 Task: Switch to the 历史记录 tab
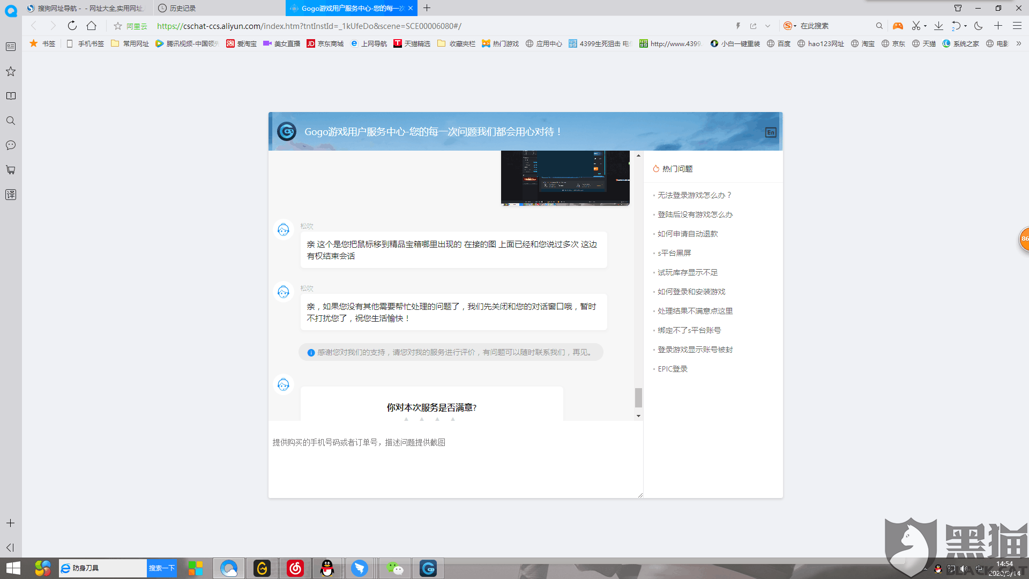coord(182,8)
